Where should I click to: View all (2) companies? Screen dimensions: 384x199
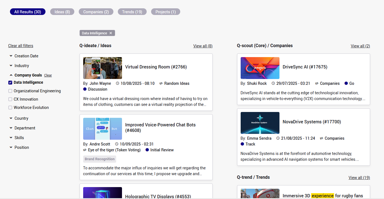[x=360, y=46]
